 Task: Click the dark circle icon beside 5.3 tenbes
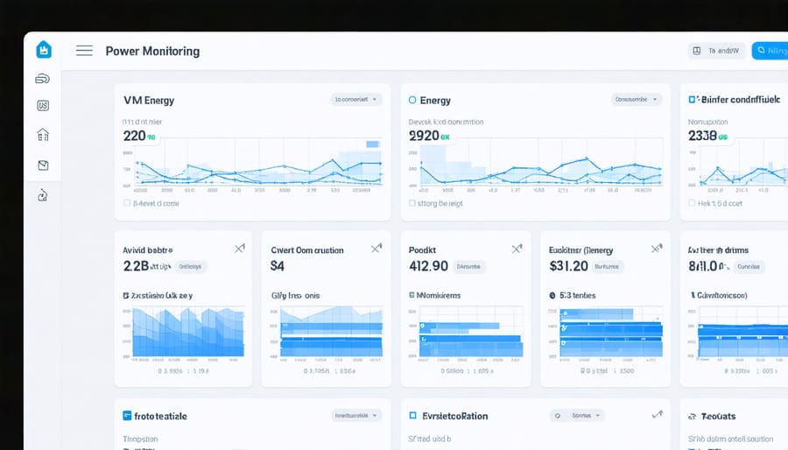[x=552, y=295]
